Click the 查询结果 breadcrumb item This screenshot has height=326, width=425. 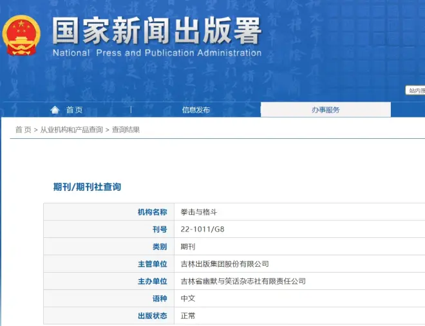(126, 130)
